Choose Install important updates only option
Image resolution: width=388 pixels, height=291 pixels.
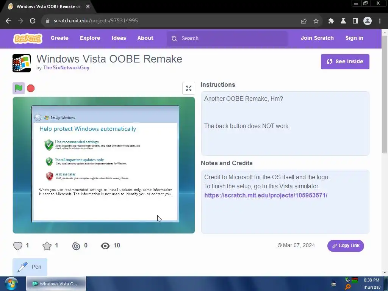[x=80, y=160]
